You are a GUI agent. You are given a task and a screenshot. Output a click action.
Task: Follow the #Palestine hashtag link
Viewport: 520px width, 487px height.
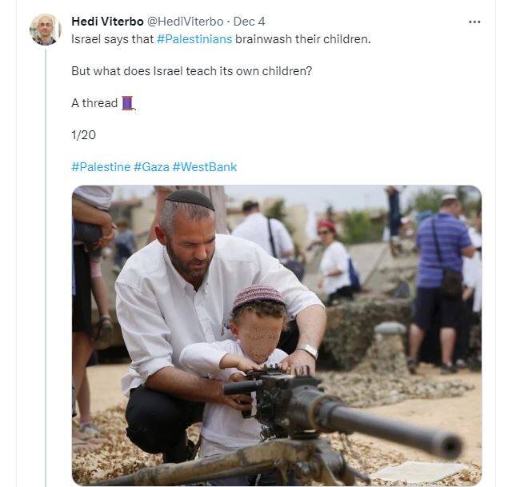pos(101,167)
